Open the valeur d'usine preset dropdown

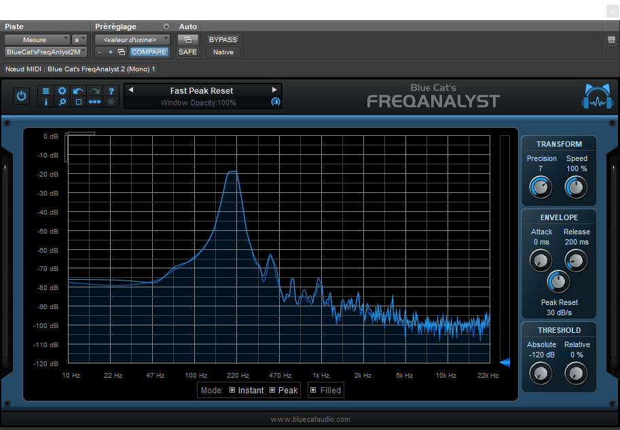point(132,39)
